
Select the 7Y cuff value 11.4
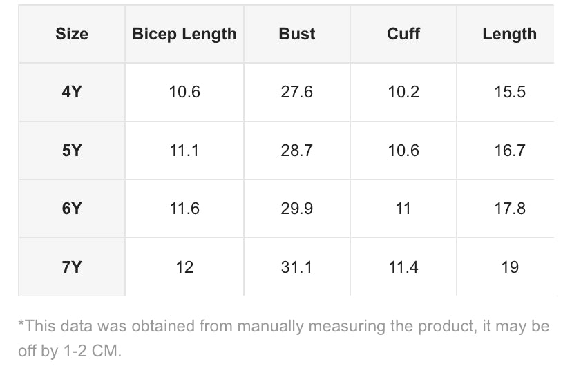[x=403, y=267]
